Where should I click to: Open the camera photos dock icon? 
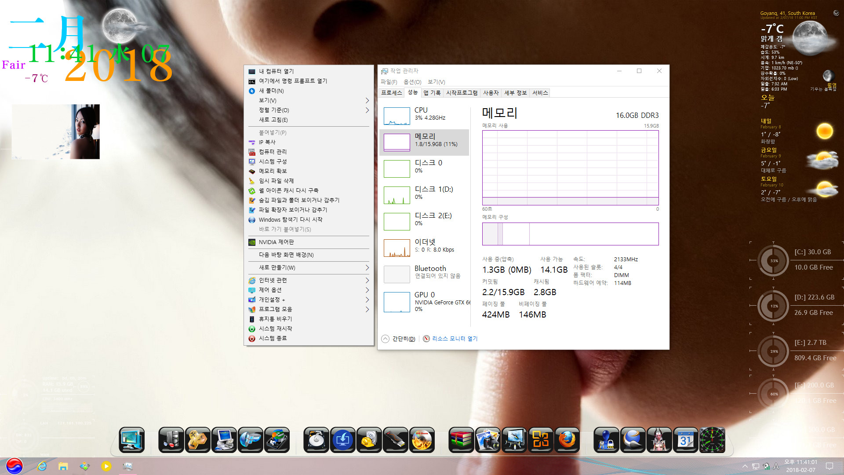point(487,439)
